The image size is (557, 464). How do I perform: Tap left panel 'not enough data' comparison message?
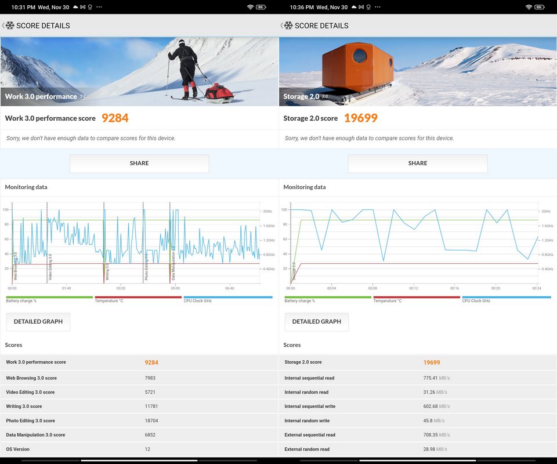91,138
